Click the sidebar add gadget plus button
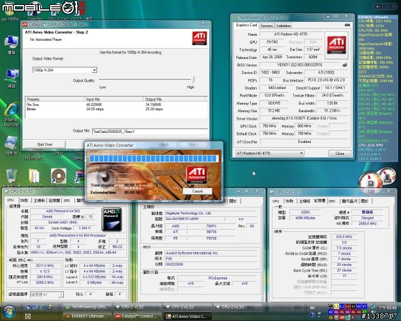 (377, 7)
